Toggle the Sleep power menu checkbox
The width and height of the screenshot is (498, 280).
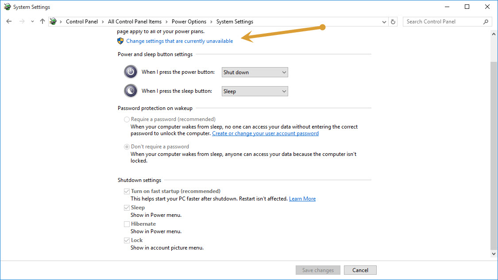[127, 208]
